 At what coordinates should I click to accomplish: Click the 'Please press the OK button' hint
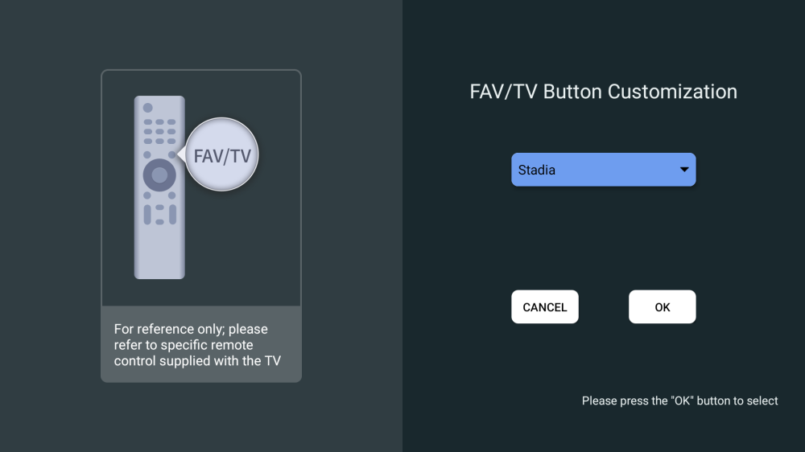tap(679, 401)
